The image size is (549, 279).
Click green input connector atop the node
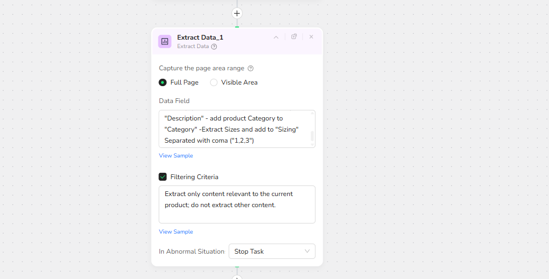click(x=237, y=27)
